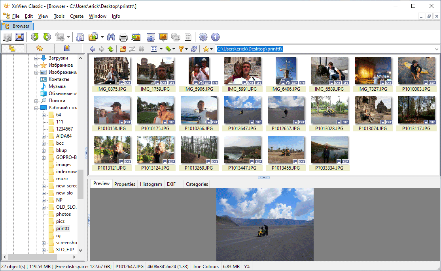The image size is (441, 271).
Task: Click the About info blue icon
Action: coord(215,37)
